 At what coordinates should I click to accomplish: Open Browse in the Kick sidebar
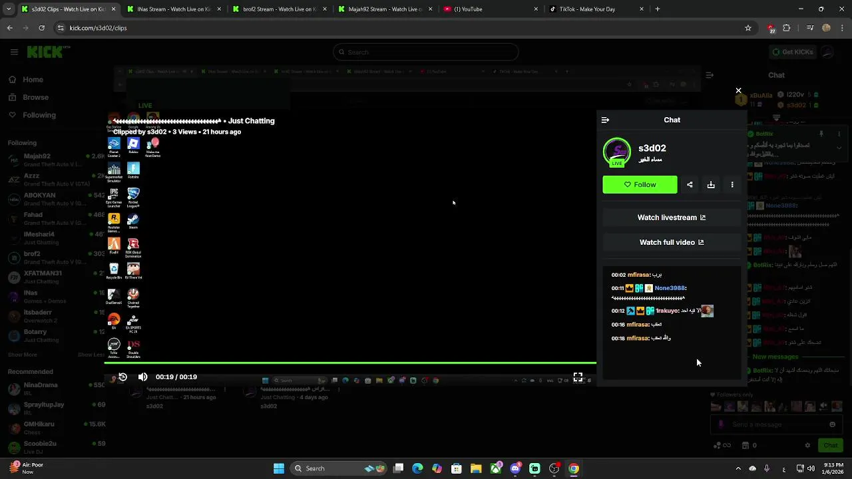click(28, 97)
